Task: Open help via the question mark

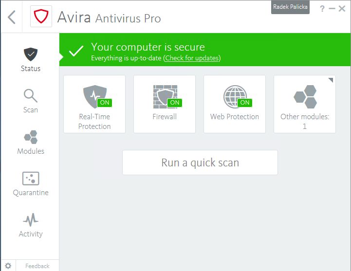Action: click(322, 9)
